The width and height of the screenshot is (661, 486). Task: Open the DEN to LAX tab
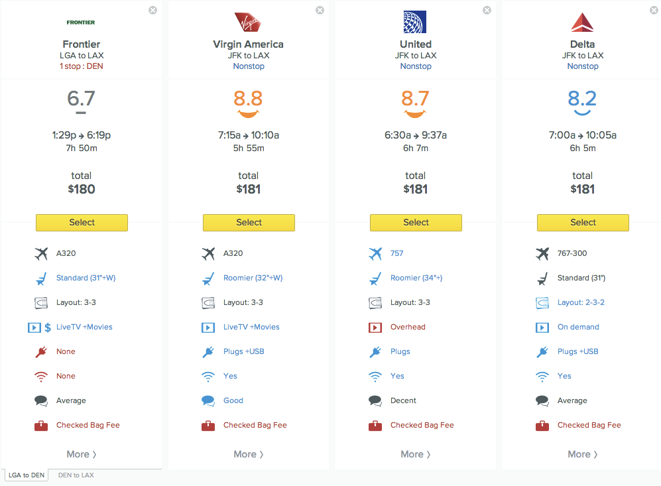click(x=76, y=475)
